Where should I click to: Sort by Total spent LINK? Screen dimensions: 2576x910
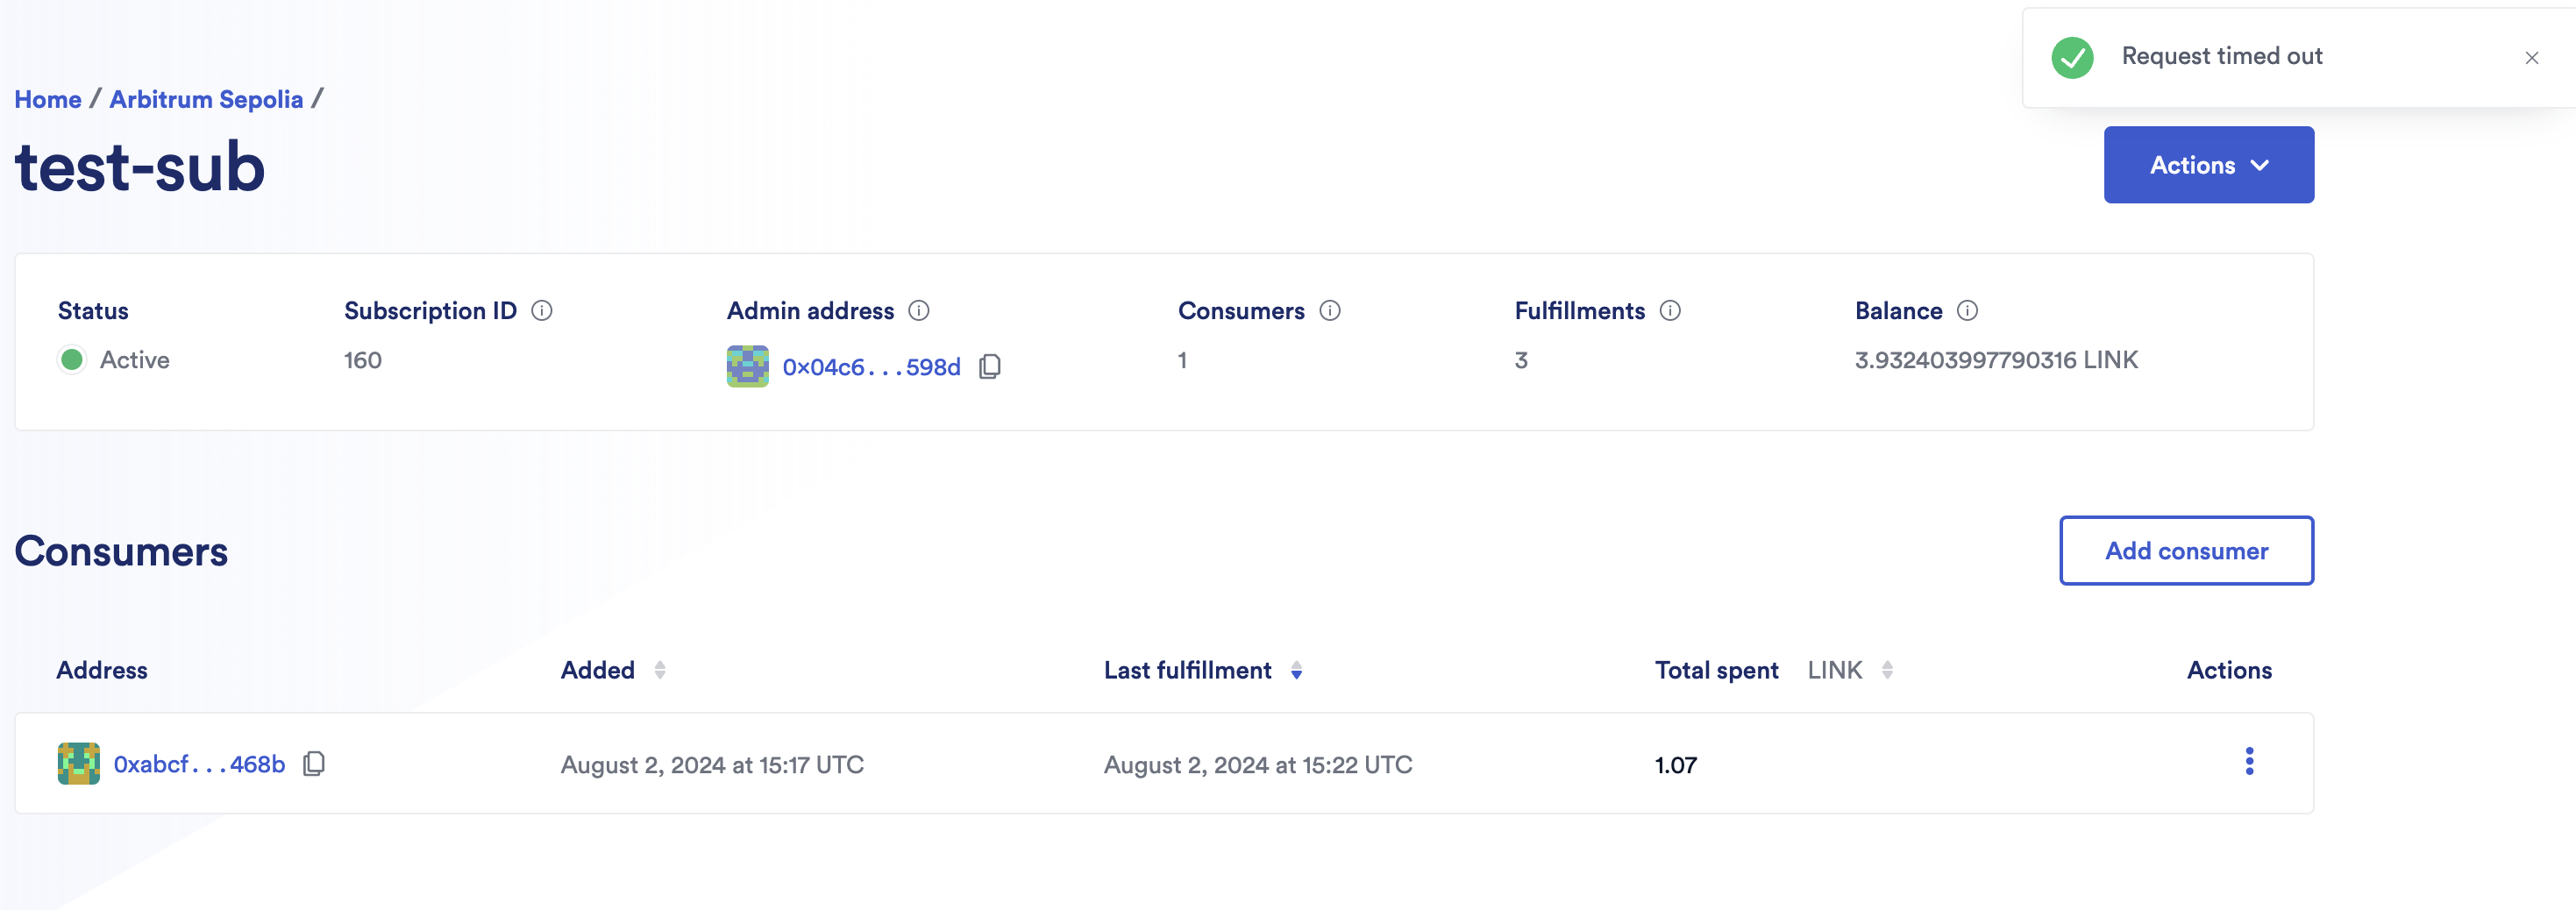pos(1887,670)
